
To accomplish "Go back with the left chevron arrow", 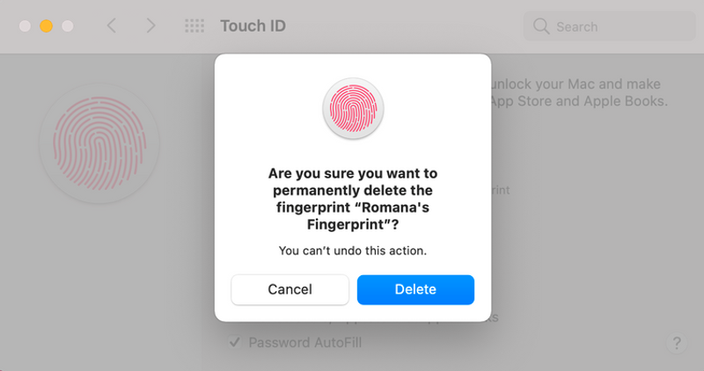I will pyautogui.click(x=112, y=25).
